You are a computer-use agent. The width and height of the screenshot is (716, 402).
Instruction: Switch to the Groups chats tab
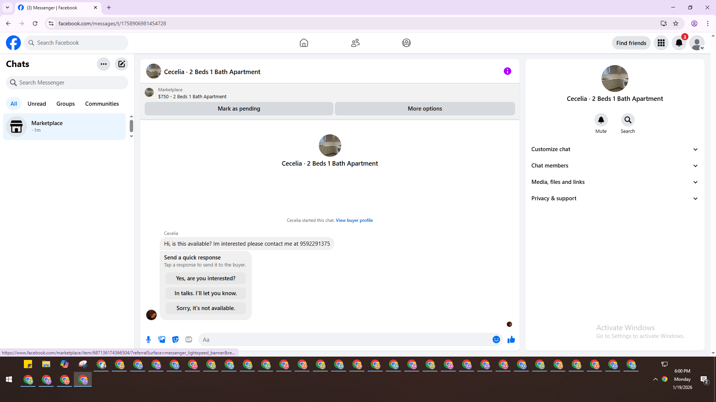pyautogui.click(x=66, y=104)
